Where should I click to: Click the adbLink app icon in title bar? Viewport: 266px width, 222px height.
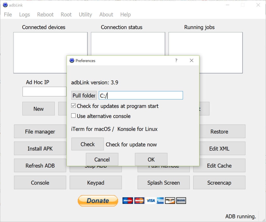point(5,5)
